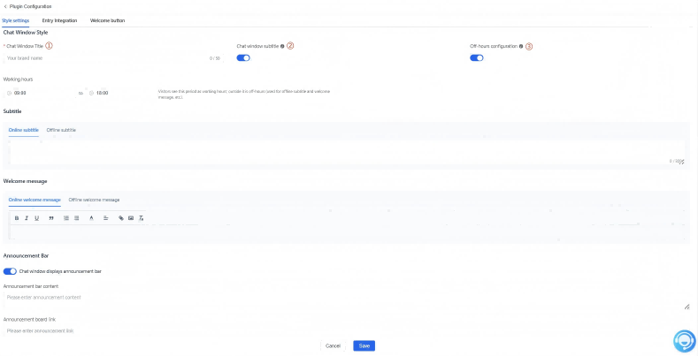Open the Welcome button tab
Image resolution: width=698 pixels, height=356 pixels.
point(107,20)
